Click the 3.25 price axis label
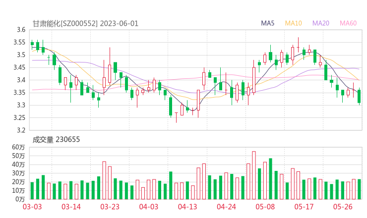The width and height of the screenshot is (367, 218). pos(19,117)
